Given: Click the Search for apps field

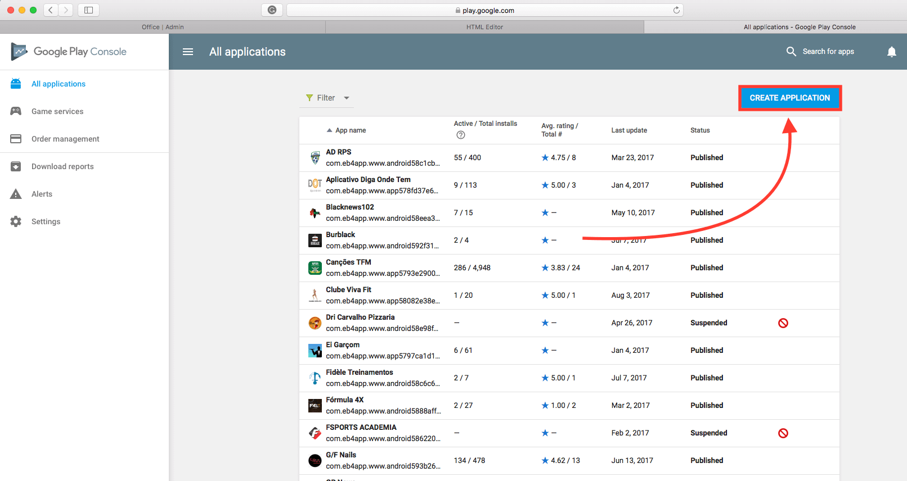Looking at the screenshot, I should coord(828,52).
